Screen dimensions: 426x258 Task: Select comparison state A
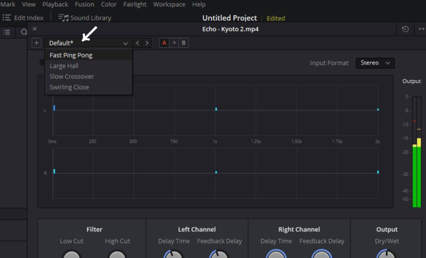pyautogui.click(x=164, y=43)
